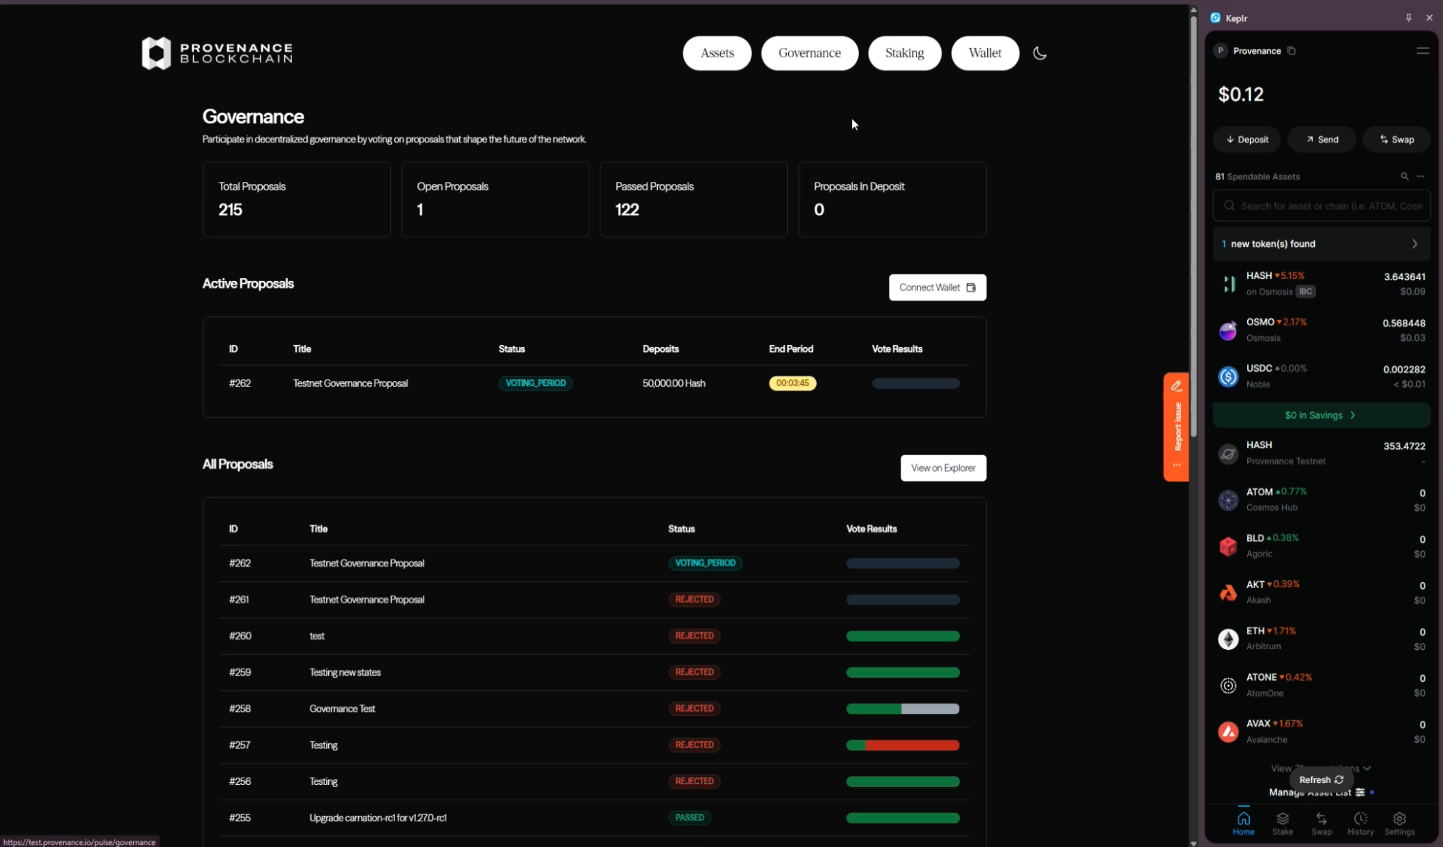Image resolution: width=1443 pixels, height=847 pixels.
Task: Click View on Explorer button
Action: coord(943,468)
